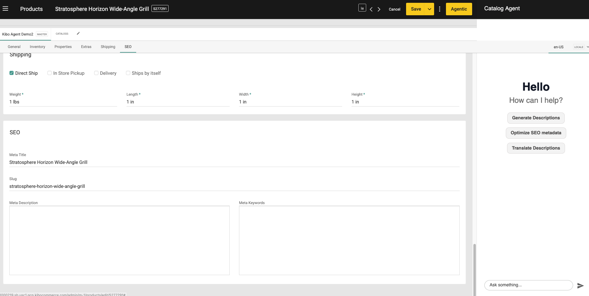This screenshot has height=296, width=589.
Task: Open the three-dot actions menu next to Save
Action: (x=440, y=9)
